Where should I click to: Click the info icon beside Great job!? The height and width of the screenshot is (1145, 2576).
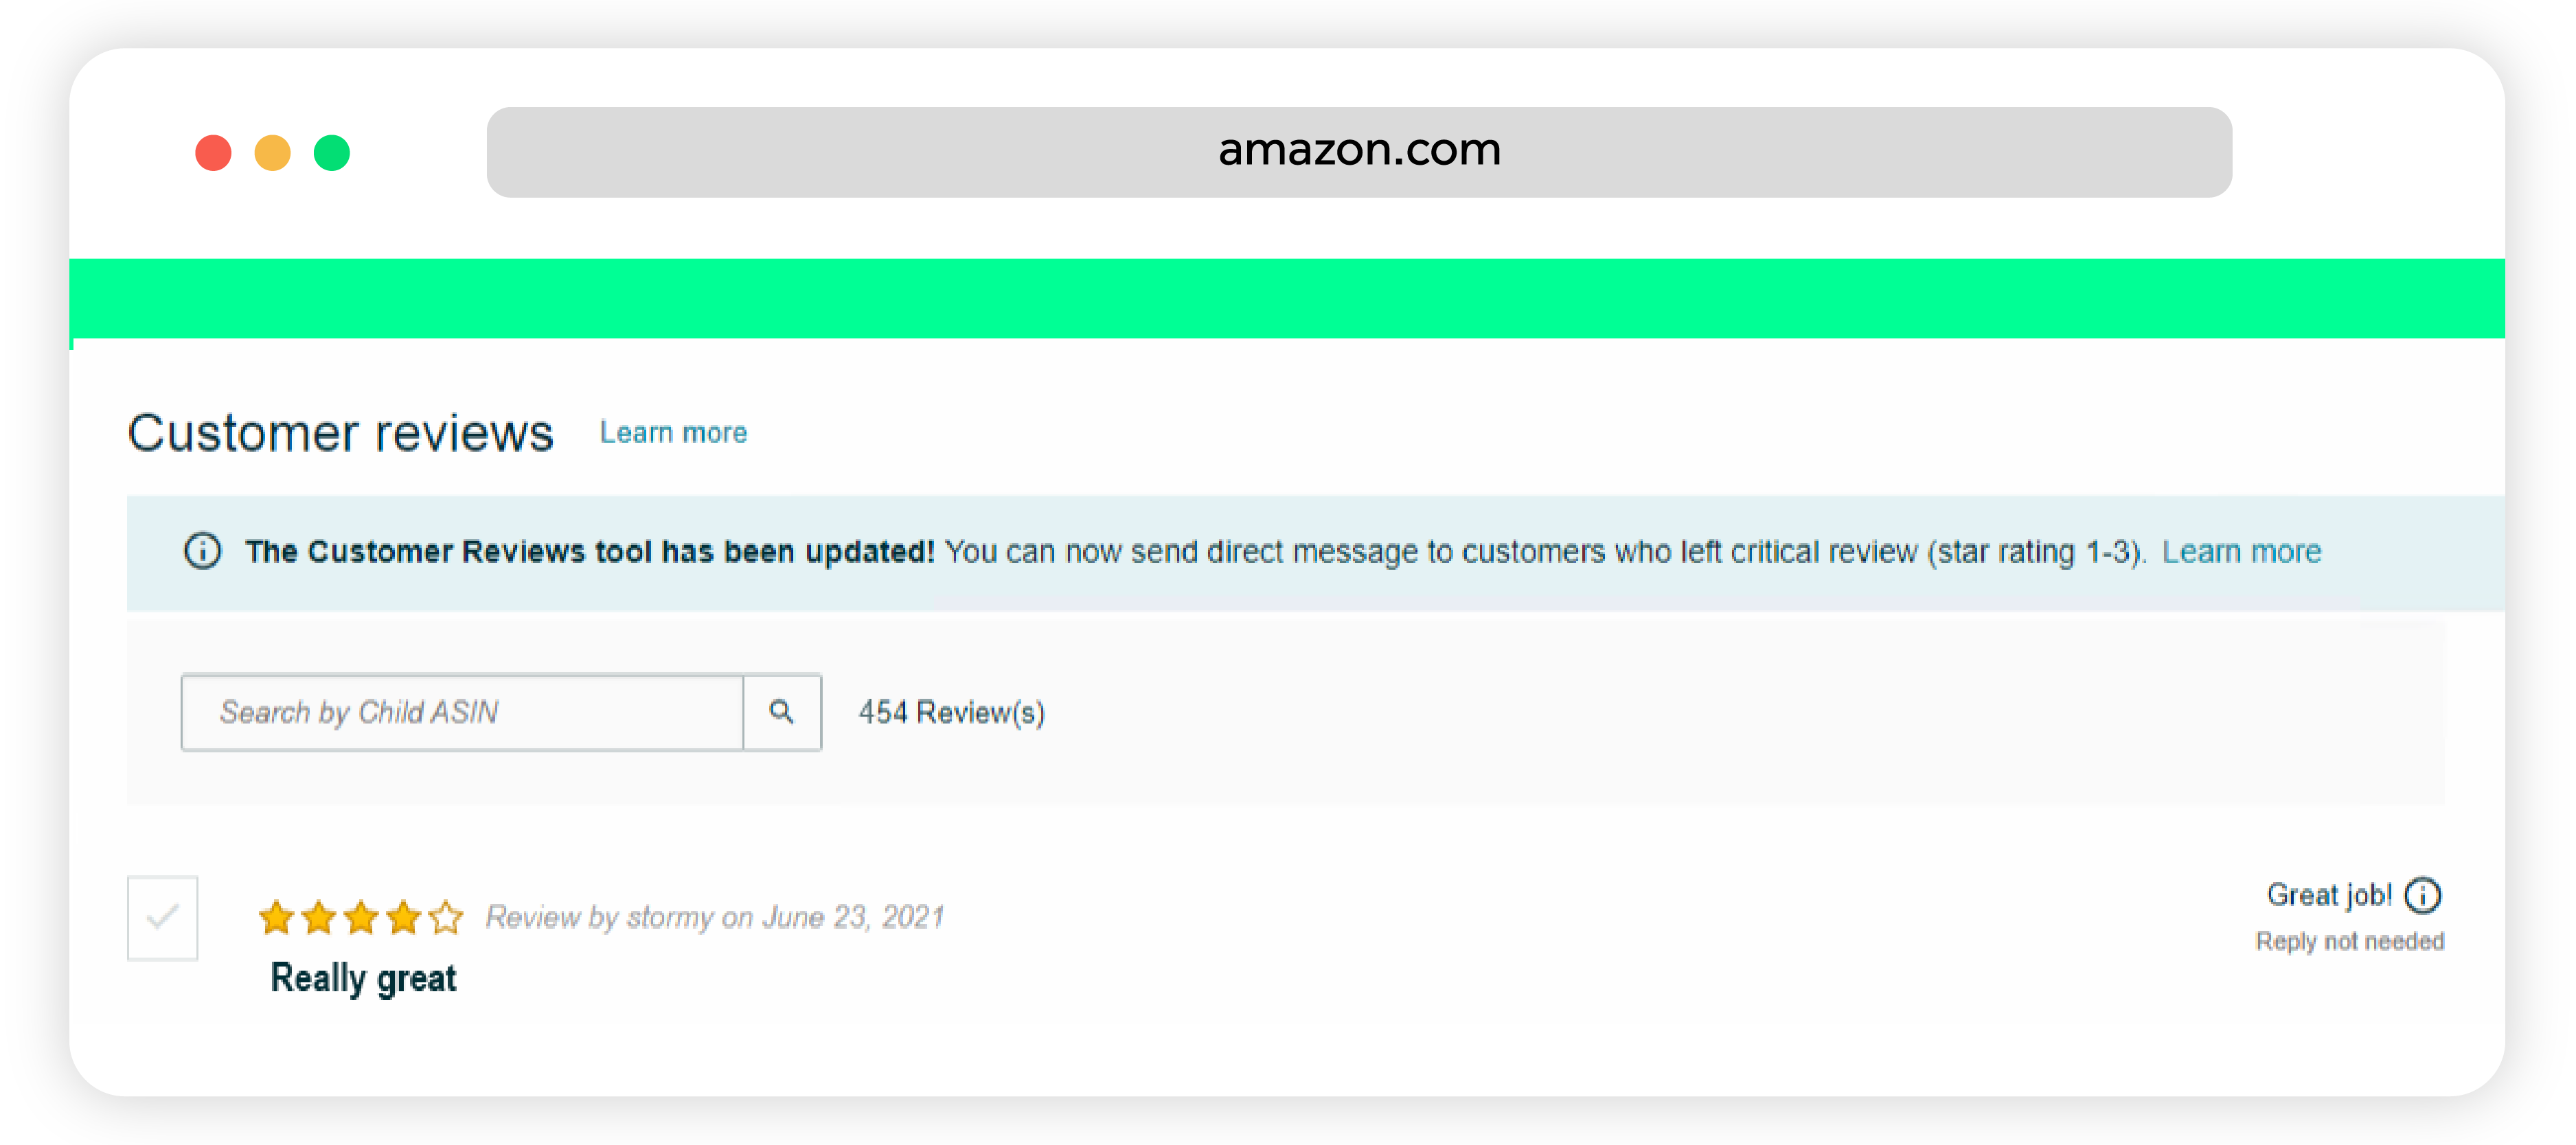2423,895
